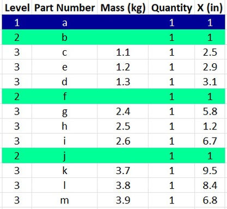Screen dimensions: 227x209
Task: Click the quantity cell in row g
Action: point(171,111)
